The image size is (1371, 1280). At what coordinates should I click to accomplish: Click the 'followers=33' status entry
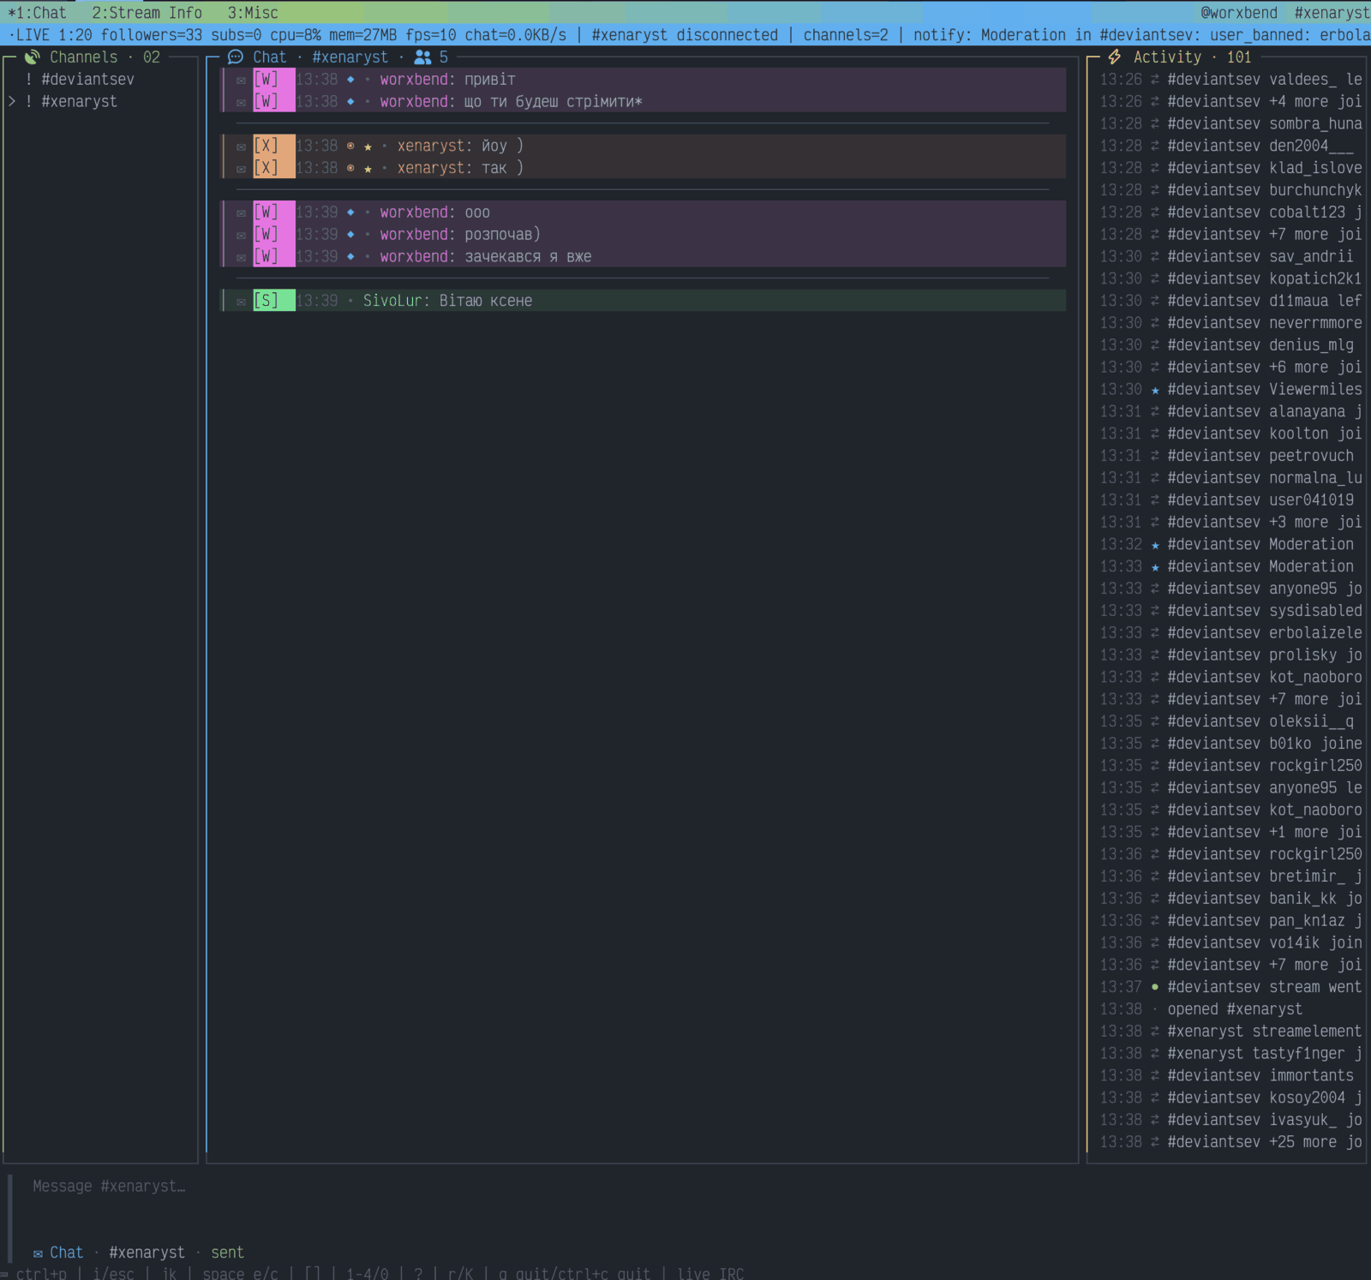click(152, 35)
